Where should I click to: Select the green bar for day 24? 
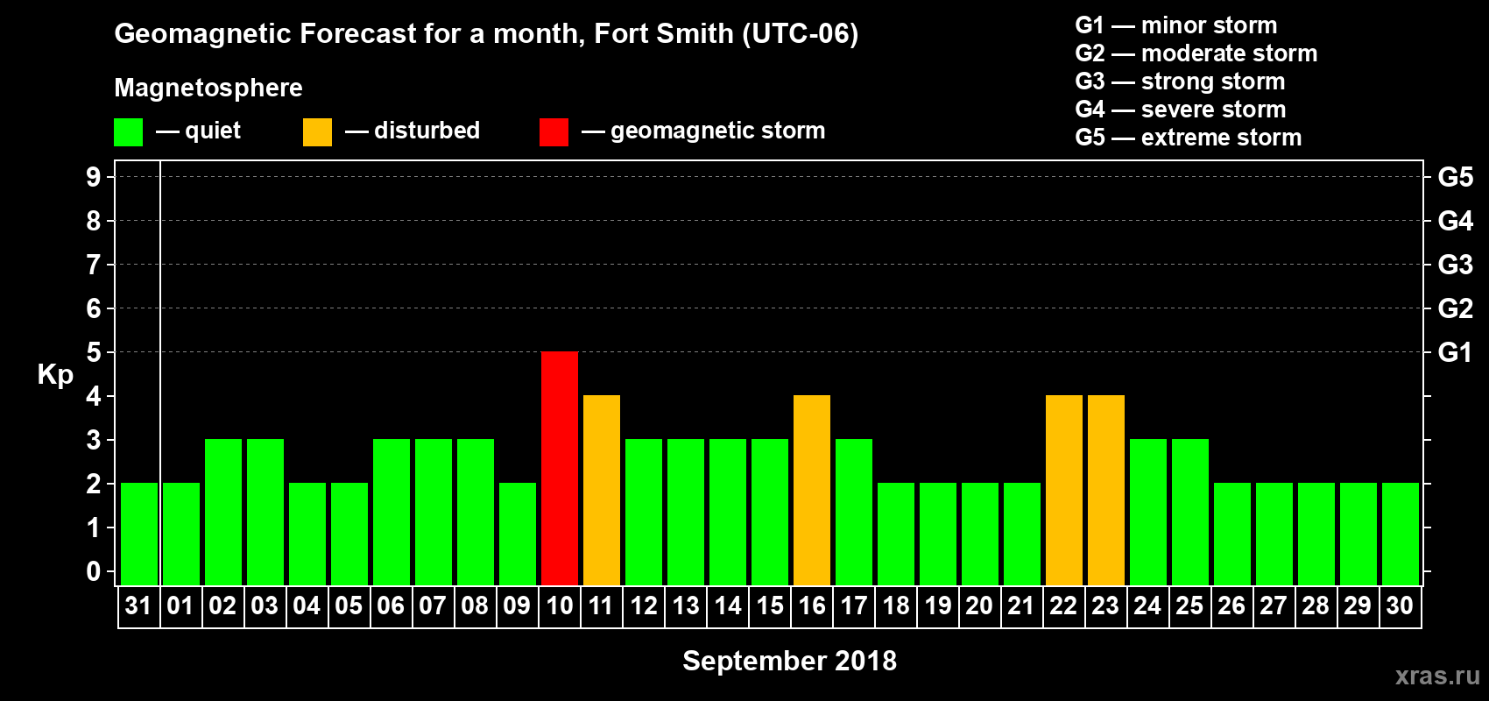point(1148,512)
